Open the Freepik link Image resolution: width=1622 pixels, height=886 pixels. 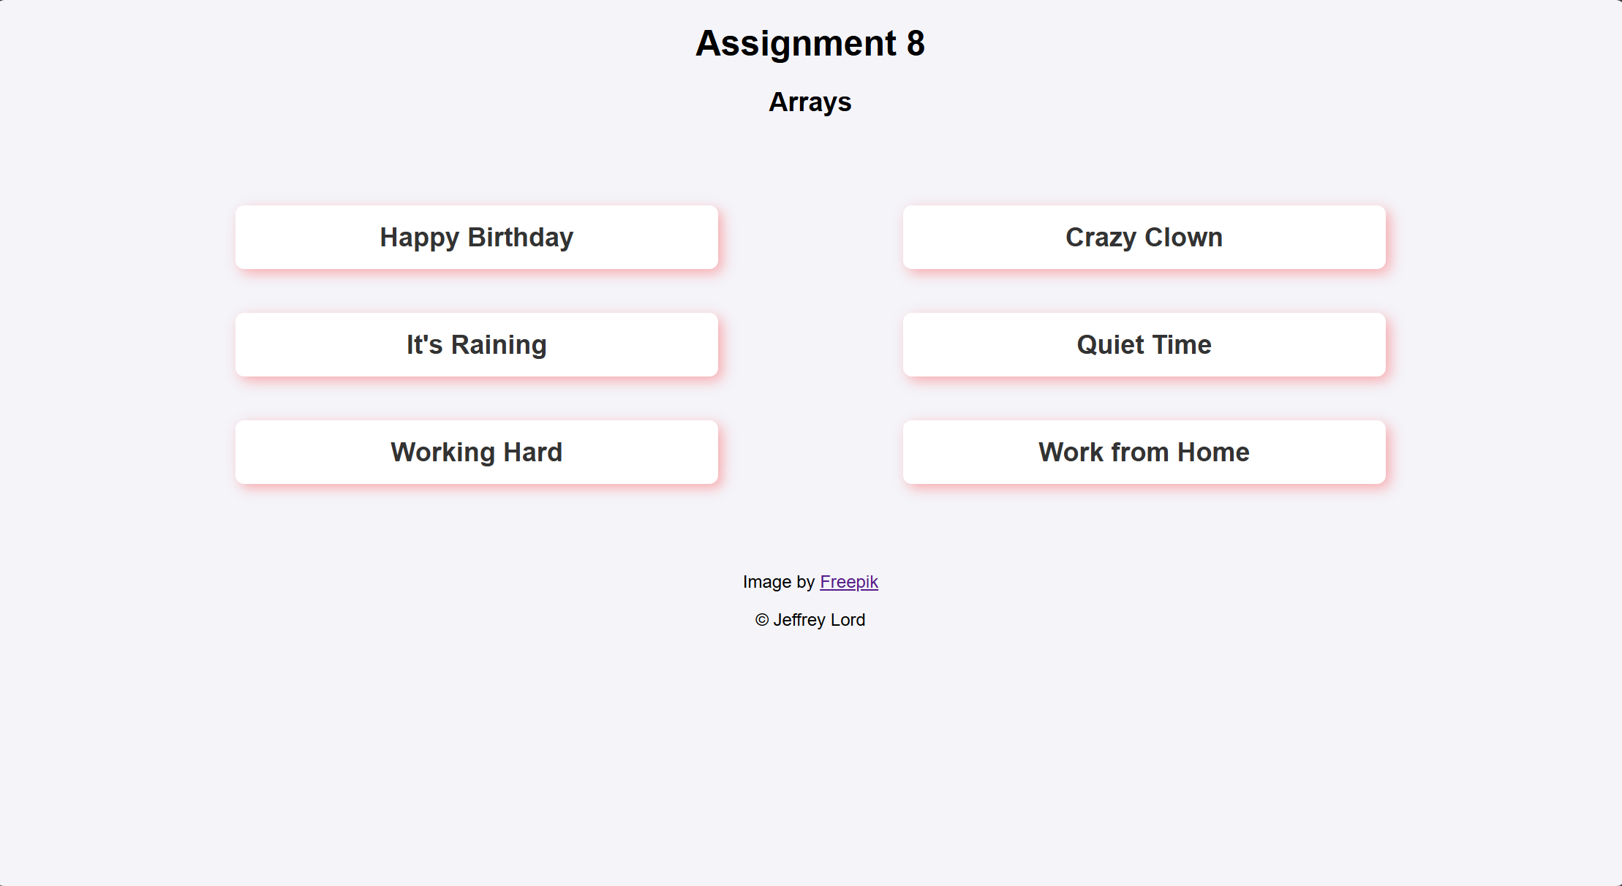click(849, 582)
